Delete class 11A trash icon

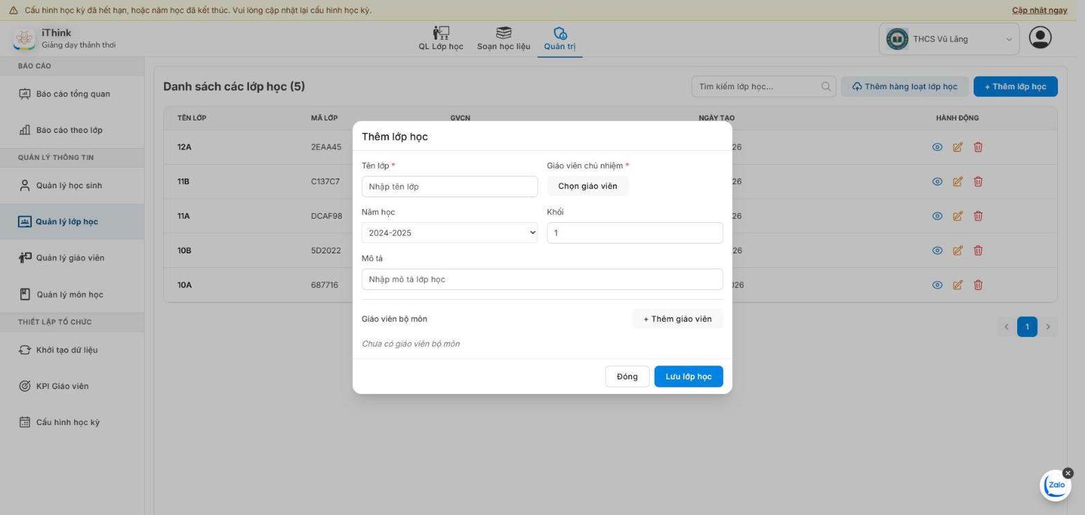click(x=978, y=216)
